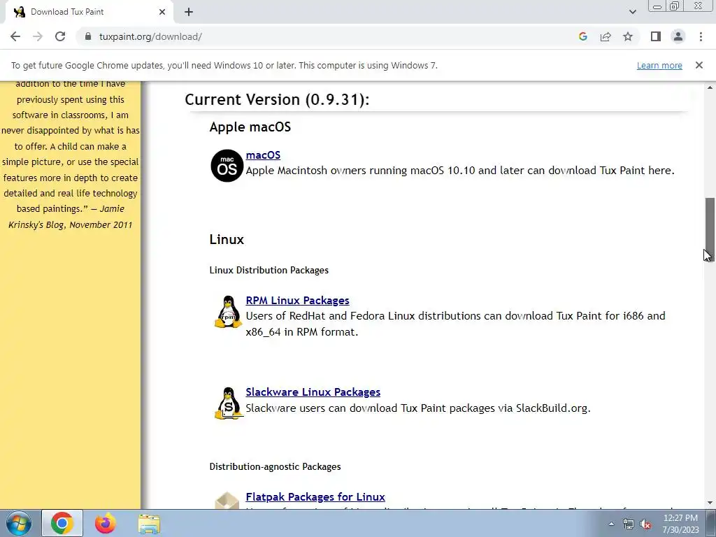The height and width of the screenshot is (537, 716).
Task: Click the Slackware penguin icon
Action: pyautogui.click(x=229, y=403)
